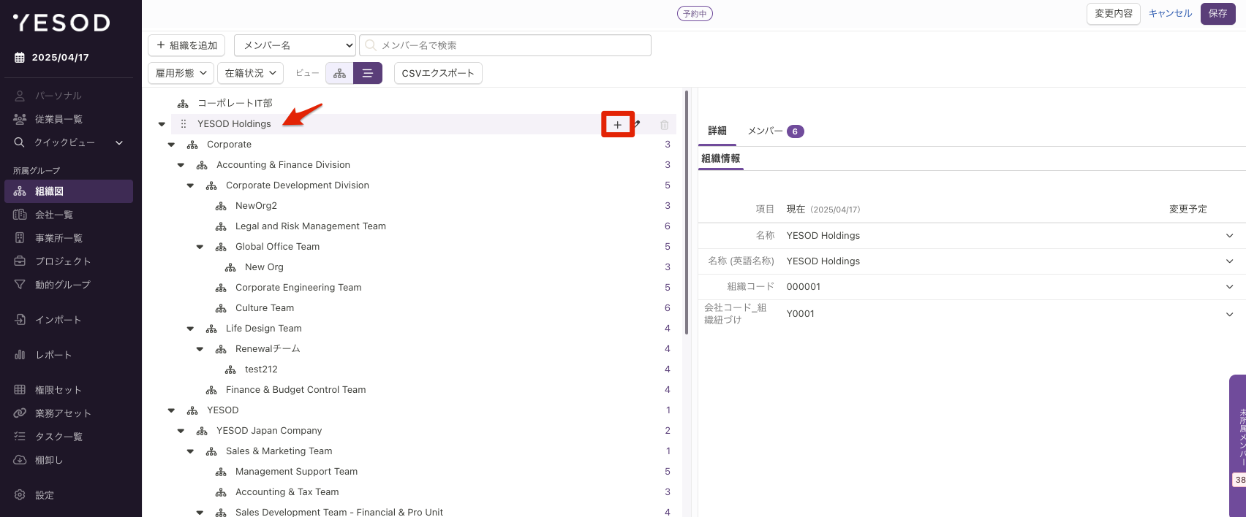Click the calendar icon beside 2025/04/17

[x=20, y=58]
